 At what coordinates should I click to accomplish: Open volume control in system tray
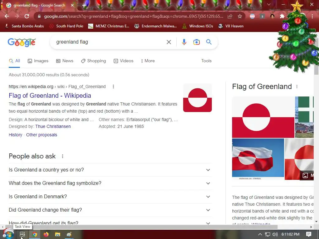click(x=275, y=234)
